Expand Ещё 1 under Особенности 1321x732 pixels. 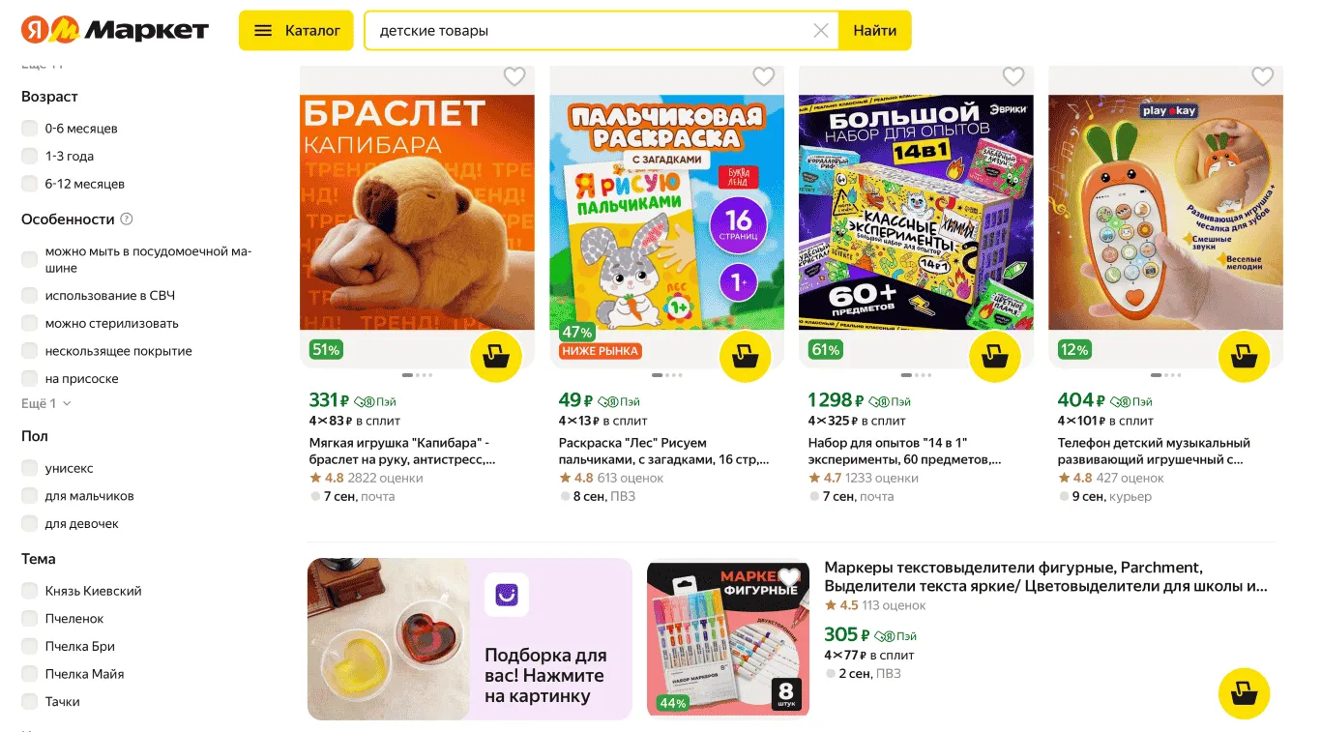tap(46, 403)
